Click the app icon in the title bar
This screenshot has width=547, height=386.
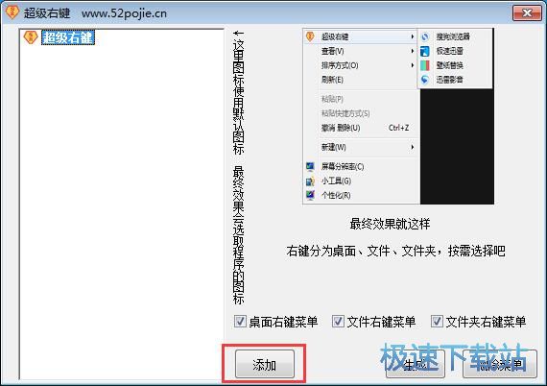click(x=12, y=12)
